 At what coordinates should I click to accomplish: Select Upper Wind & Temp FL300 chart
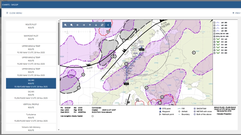click(31, 72)
